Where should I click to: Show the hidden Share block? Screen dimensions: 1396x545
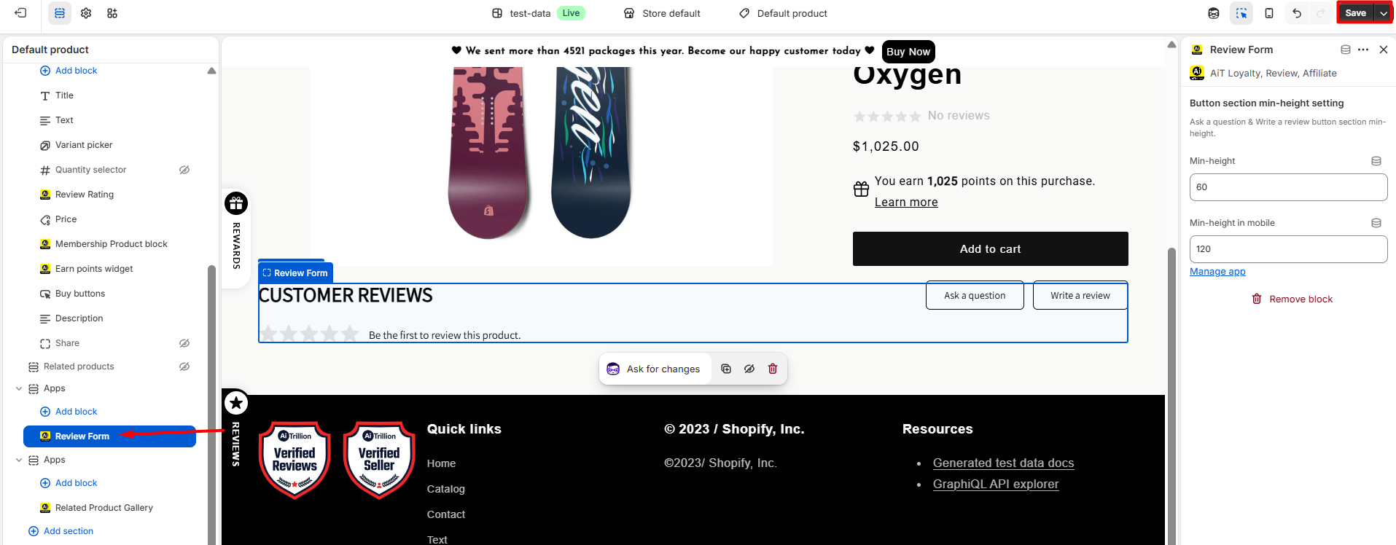point(184,343)
